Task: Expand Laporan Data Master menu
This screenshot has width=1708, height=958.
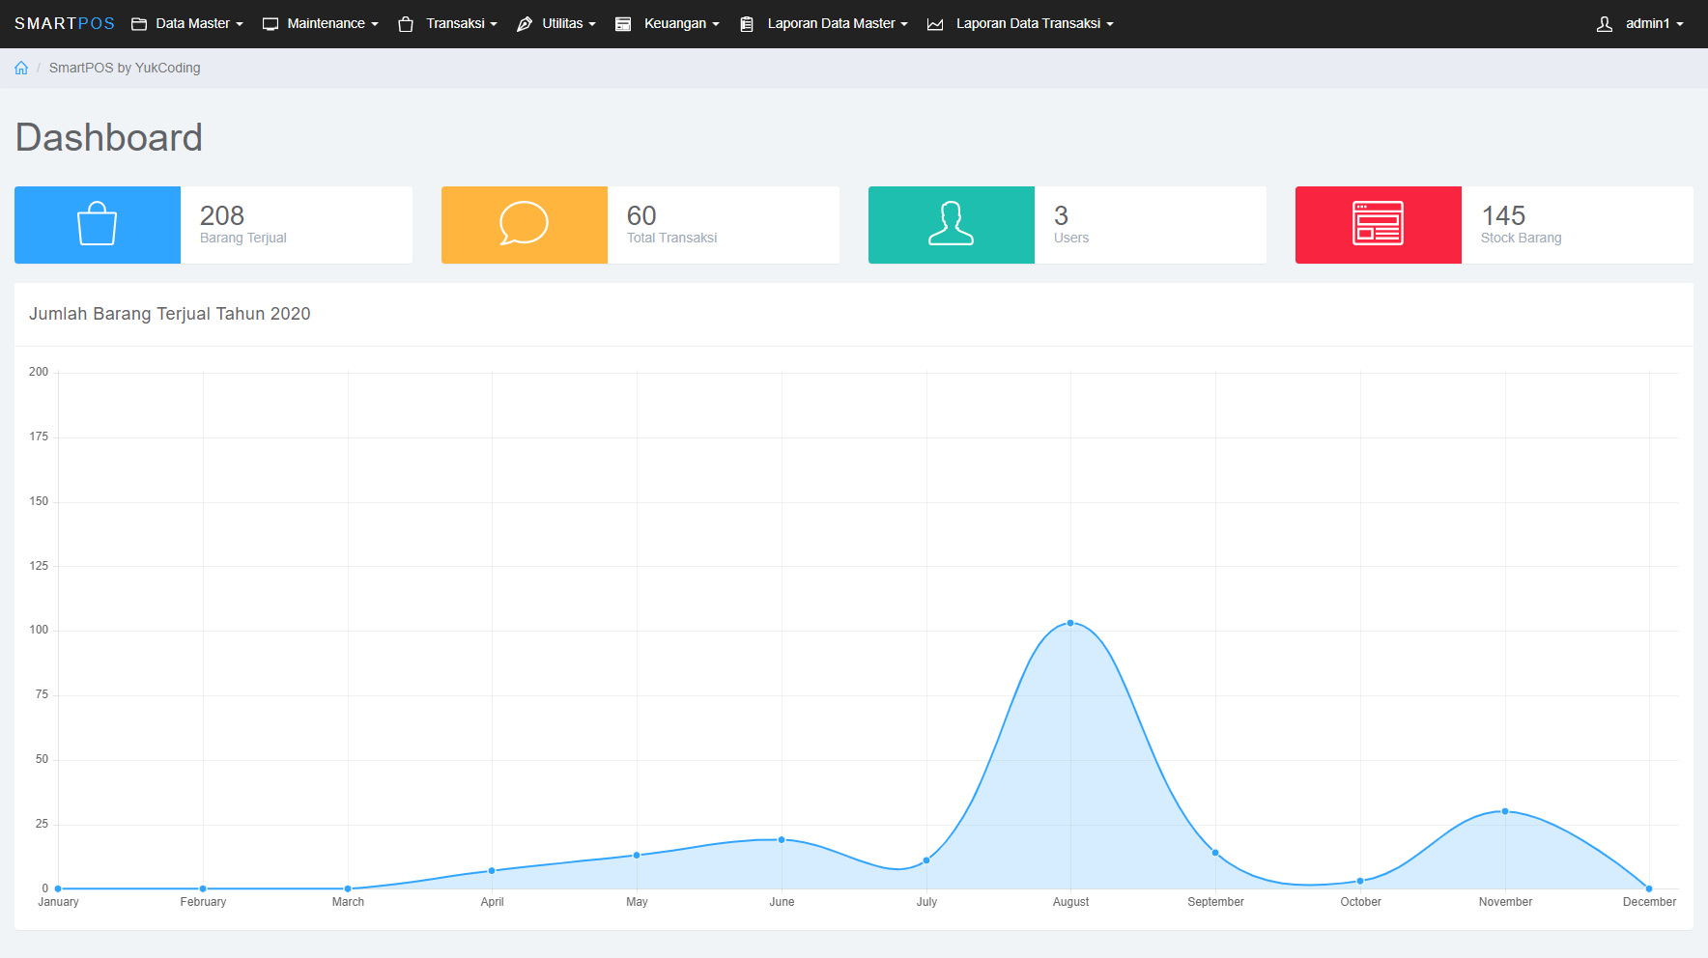Action: click(824, 24)
